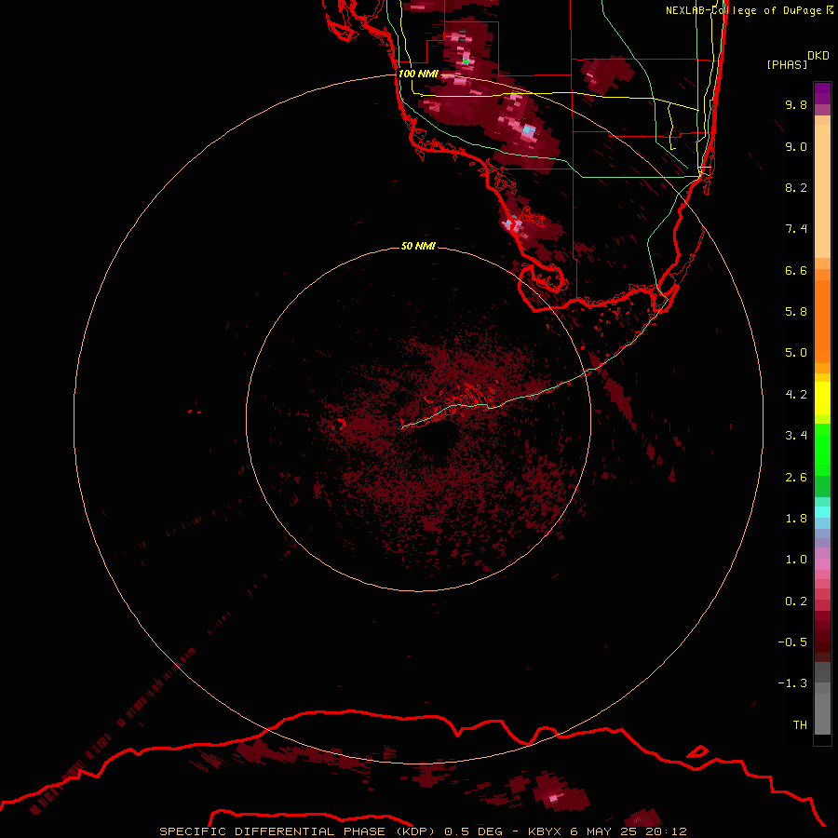The height and width of the screenshot is (838, 838).
Task: Click the 1.8 scale label
Action: click(796, 519)
